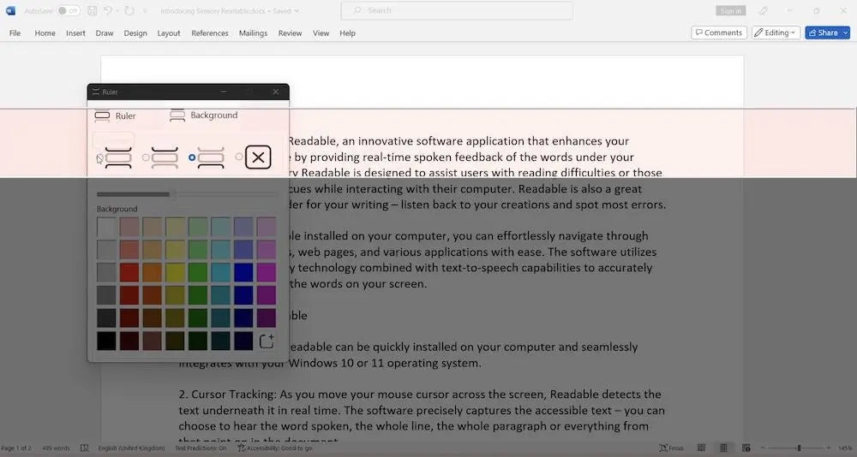Switch to the Ruler tab in Ruler window

pyautogui.click(x=116, y=116)
